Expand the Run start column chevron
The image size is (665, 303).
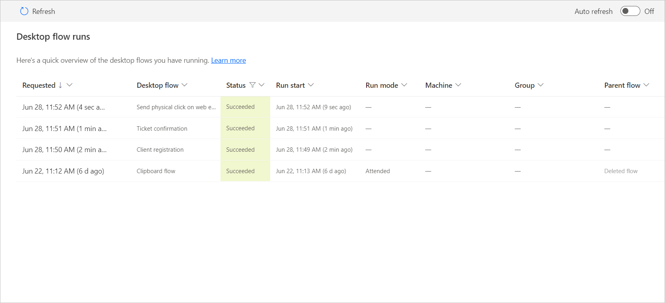pyautogui.click(x=311, y=85)
